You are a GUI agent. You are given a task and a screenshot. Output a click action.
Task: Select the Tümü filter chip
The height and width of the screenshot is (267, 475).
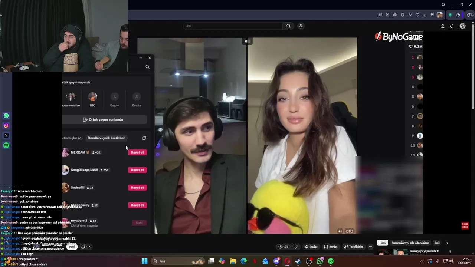pyautogui.click(x=383, y=243)
